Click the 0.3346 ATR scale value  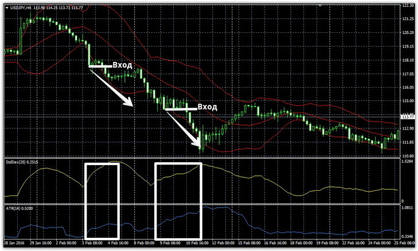point(408,236)
